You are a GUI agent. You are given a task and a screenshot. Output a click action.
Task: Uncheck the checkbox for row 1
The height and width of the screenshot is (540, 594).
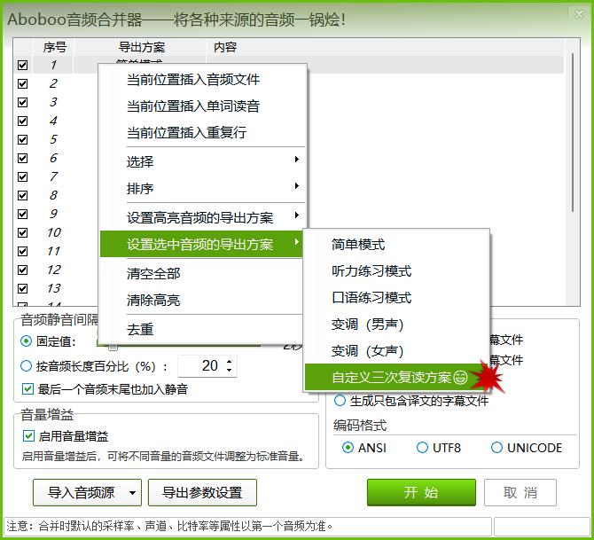click(23, 66)
